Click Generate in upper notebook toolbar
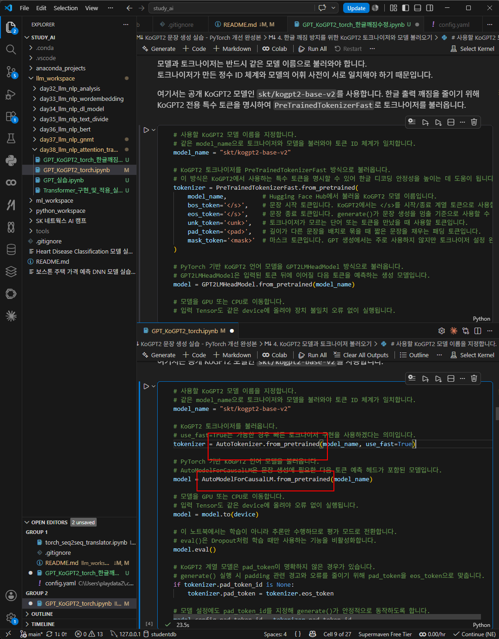The width and height of the screenshot is (499, 639). (158, 49)
